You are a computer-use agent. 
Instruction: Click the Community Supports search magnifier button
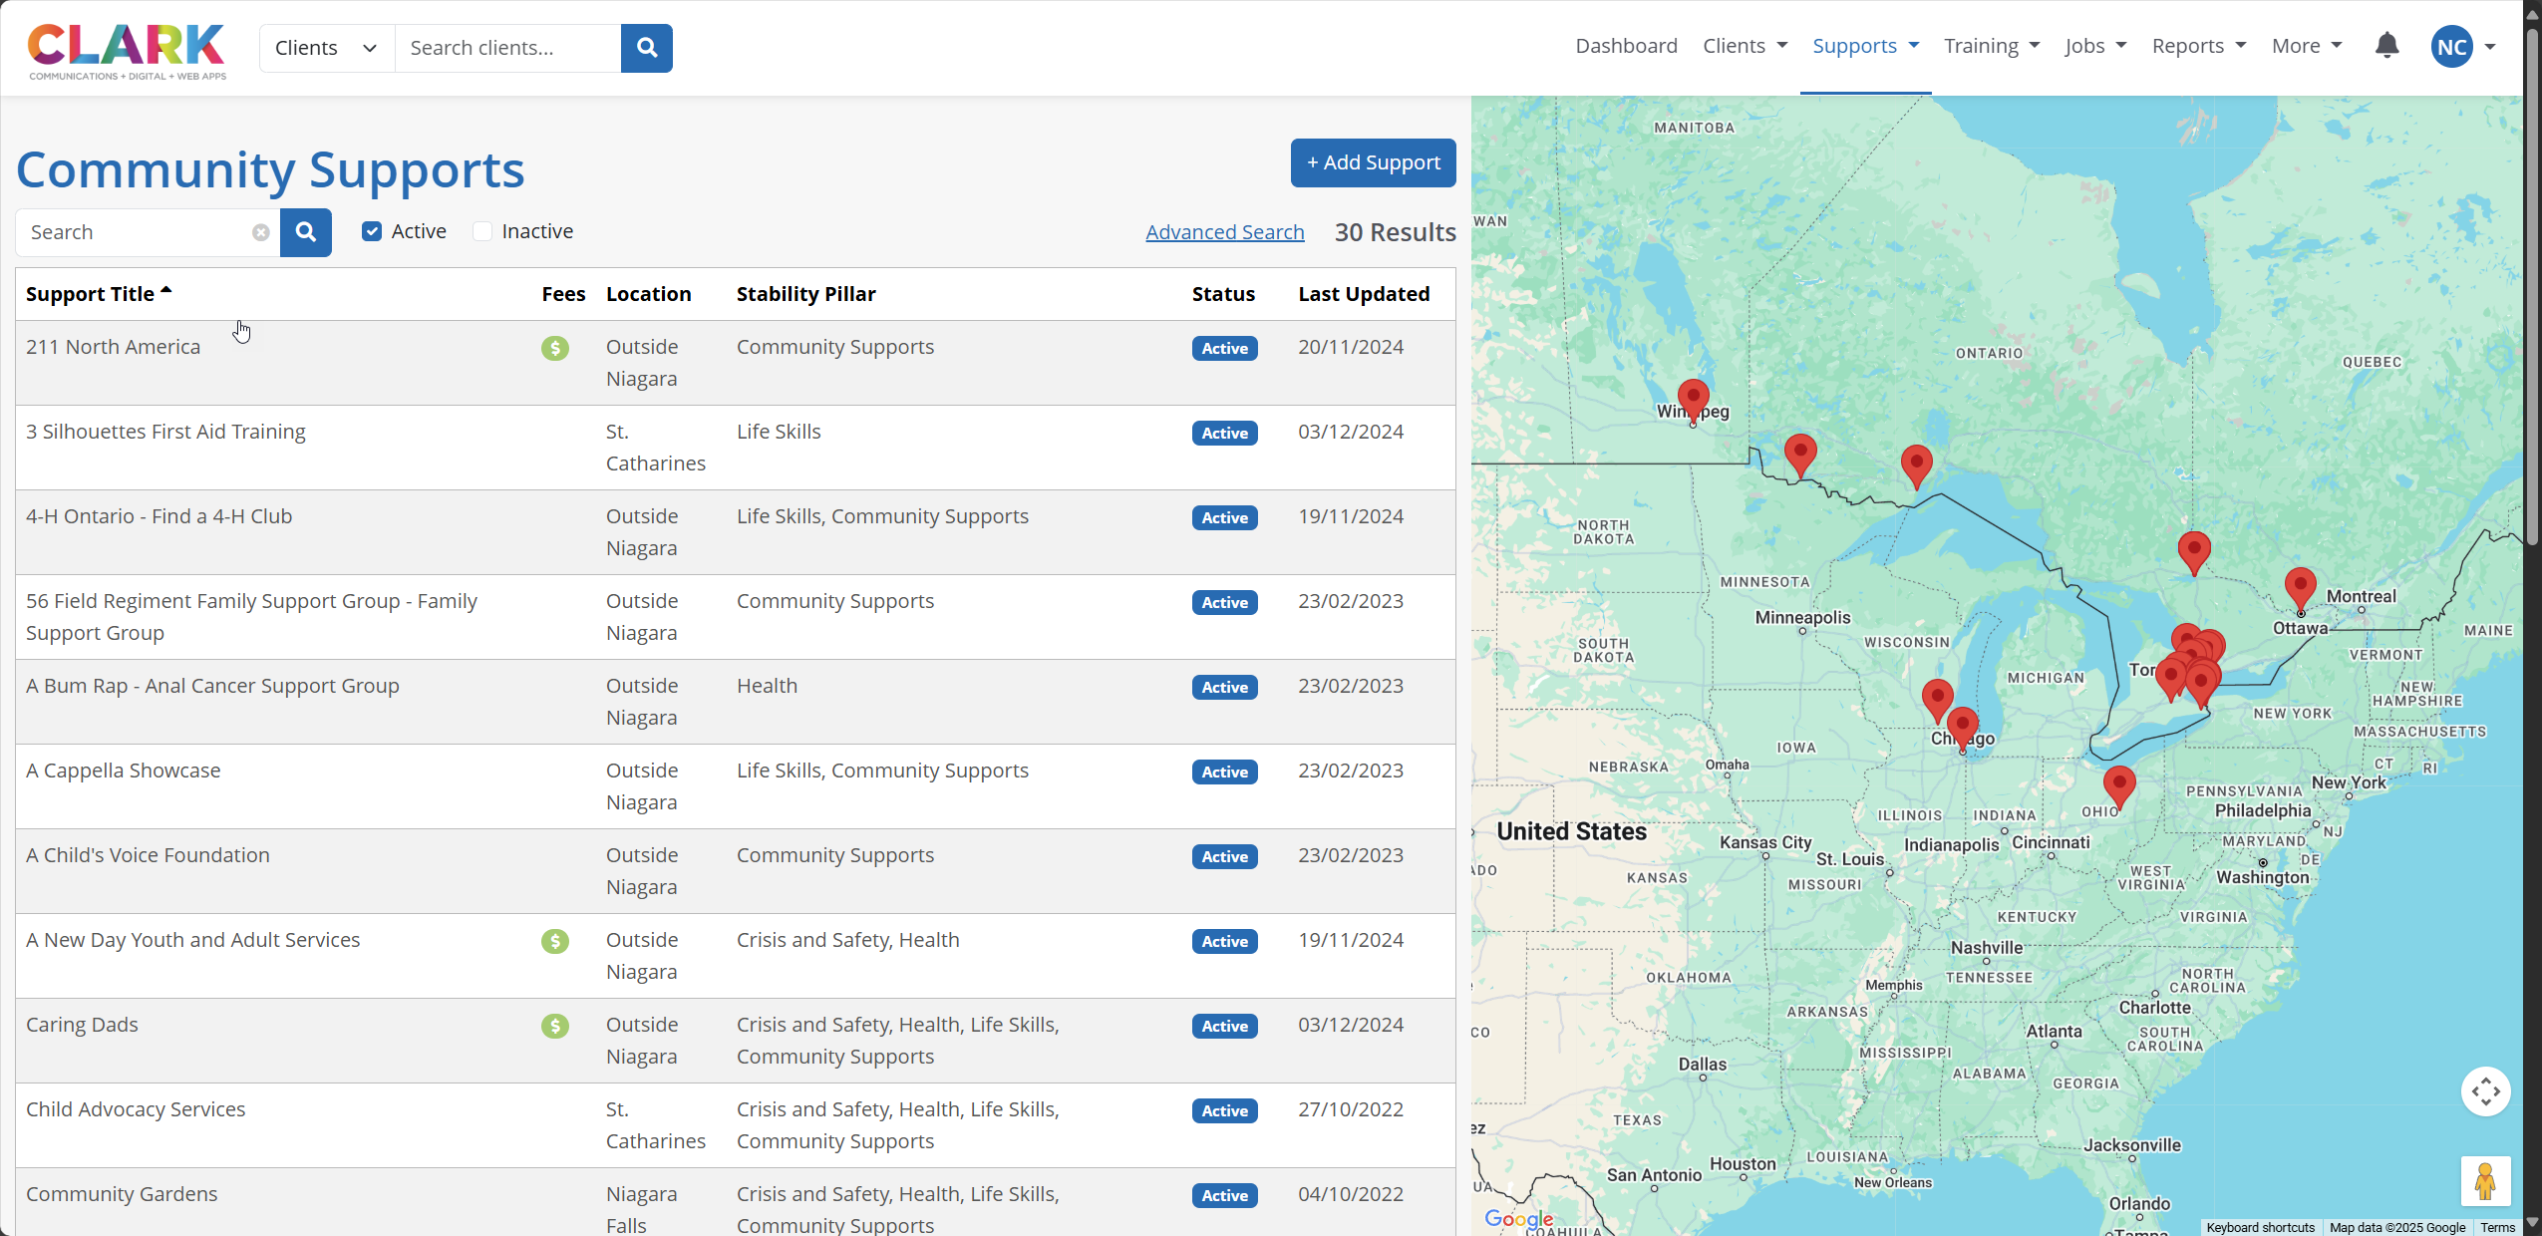(305, 232)
